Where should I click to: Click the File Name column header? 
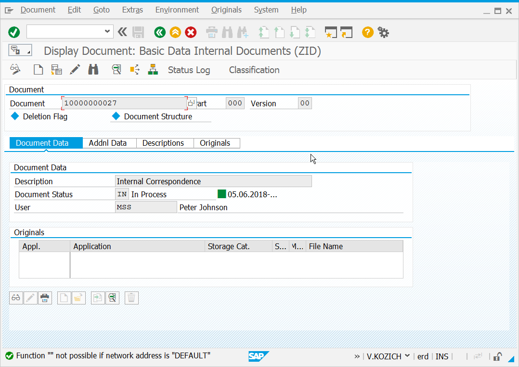pyautogui.click(x=354, y=246)
